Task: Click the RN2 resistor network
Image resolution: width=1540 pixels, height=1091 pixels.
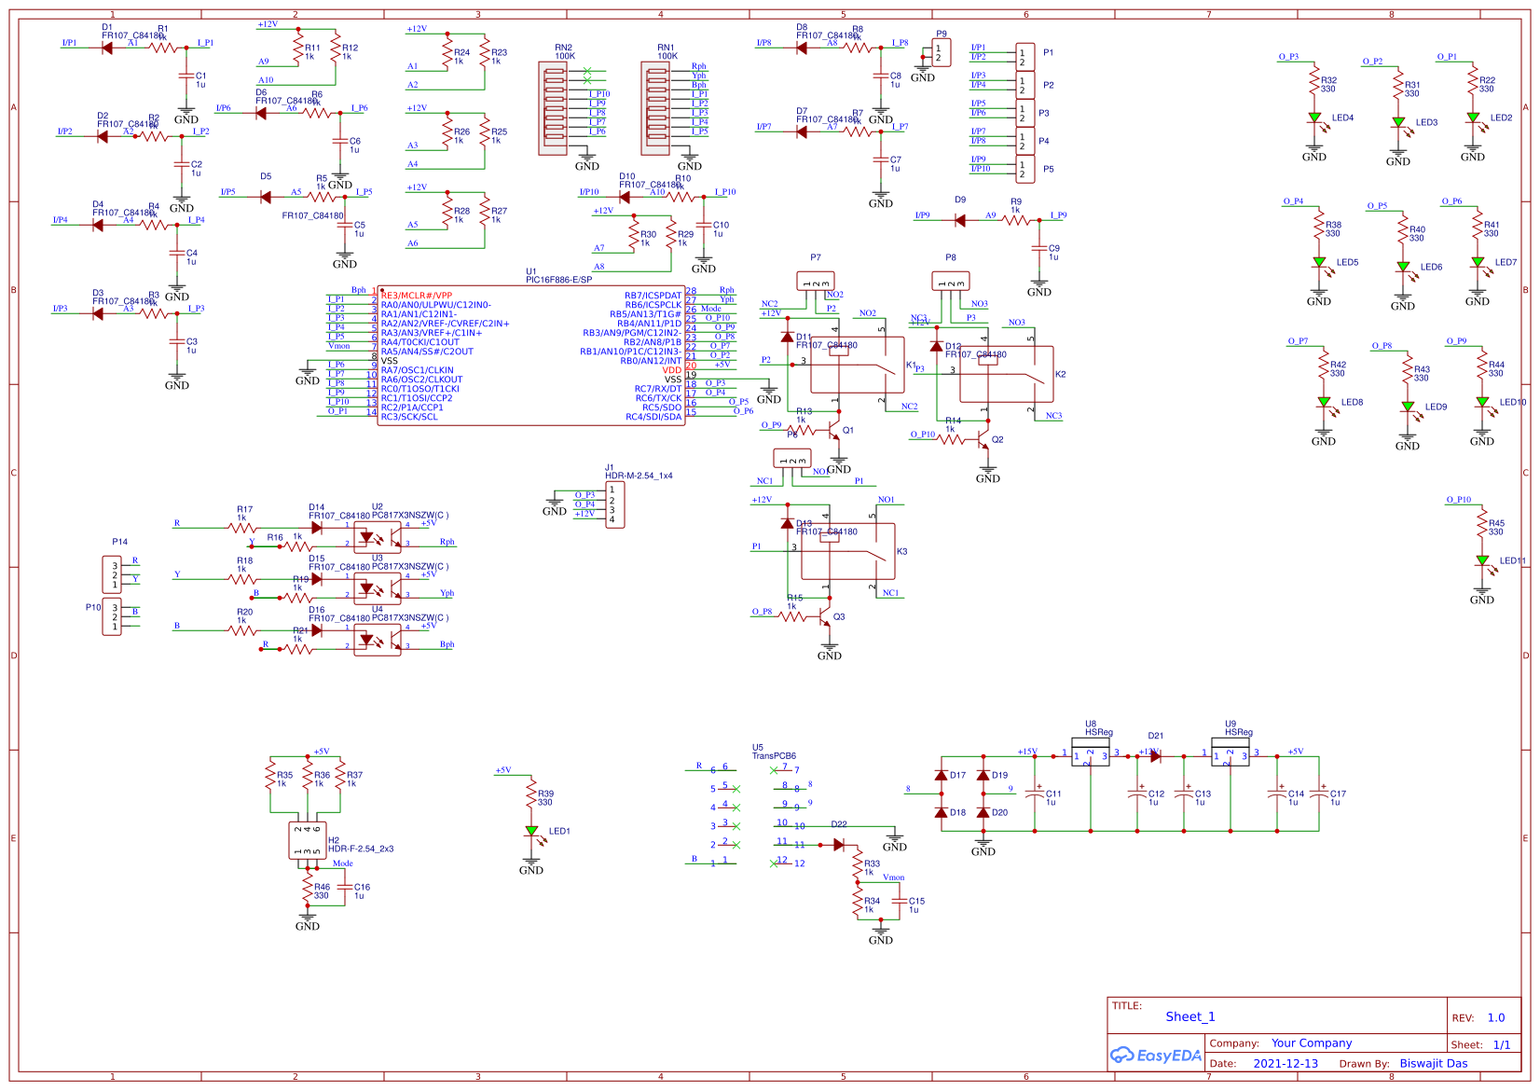Action: pyautogui.click(x=553, y=108)
